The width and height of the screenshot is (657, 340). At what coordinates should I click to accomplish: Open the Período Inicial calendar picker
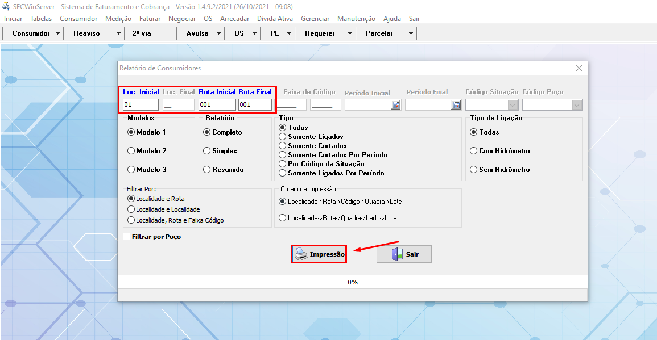395,105
